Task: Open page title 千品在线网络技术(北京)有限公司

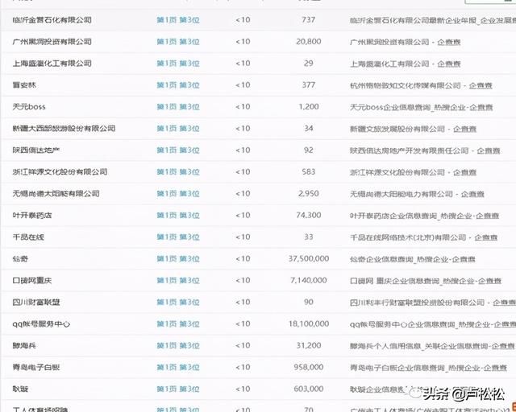Action: click(408, 237)
